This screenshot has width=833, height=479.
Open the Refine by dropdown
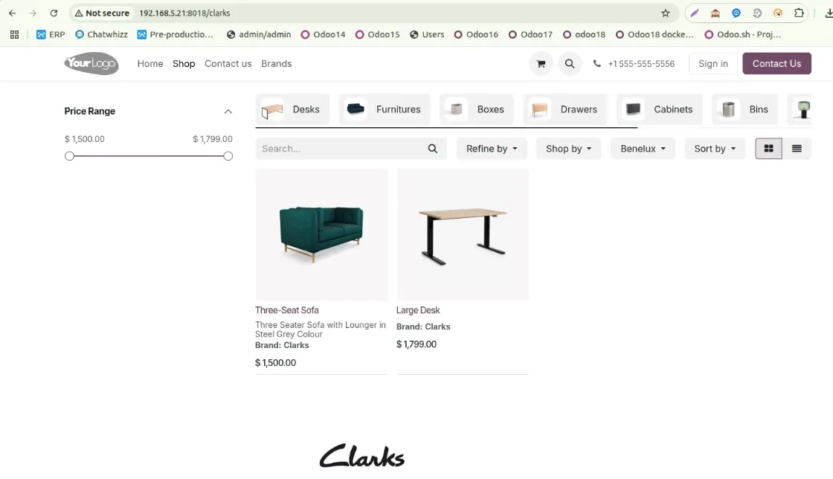[492, 149]
